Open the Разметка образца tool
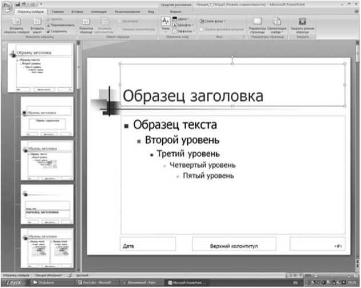The height and width of the screenshot is (288, 361). click(x=86, y=23)
